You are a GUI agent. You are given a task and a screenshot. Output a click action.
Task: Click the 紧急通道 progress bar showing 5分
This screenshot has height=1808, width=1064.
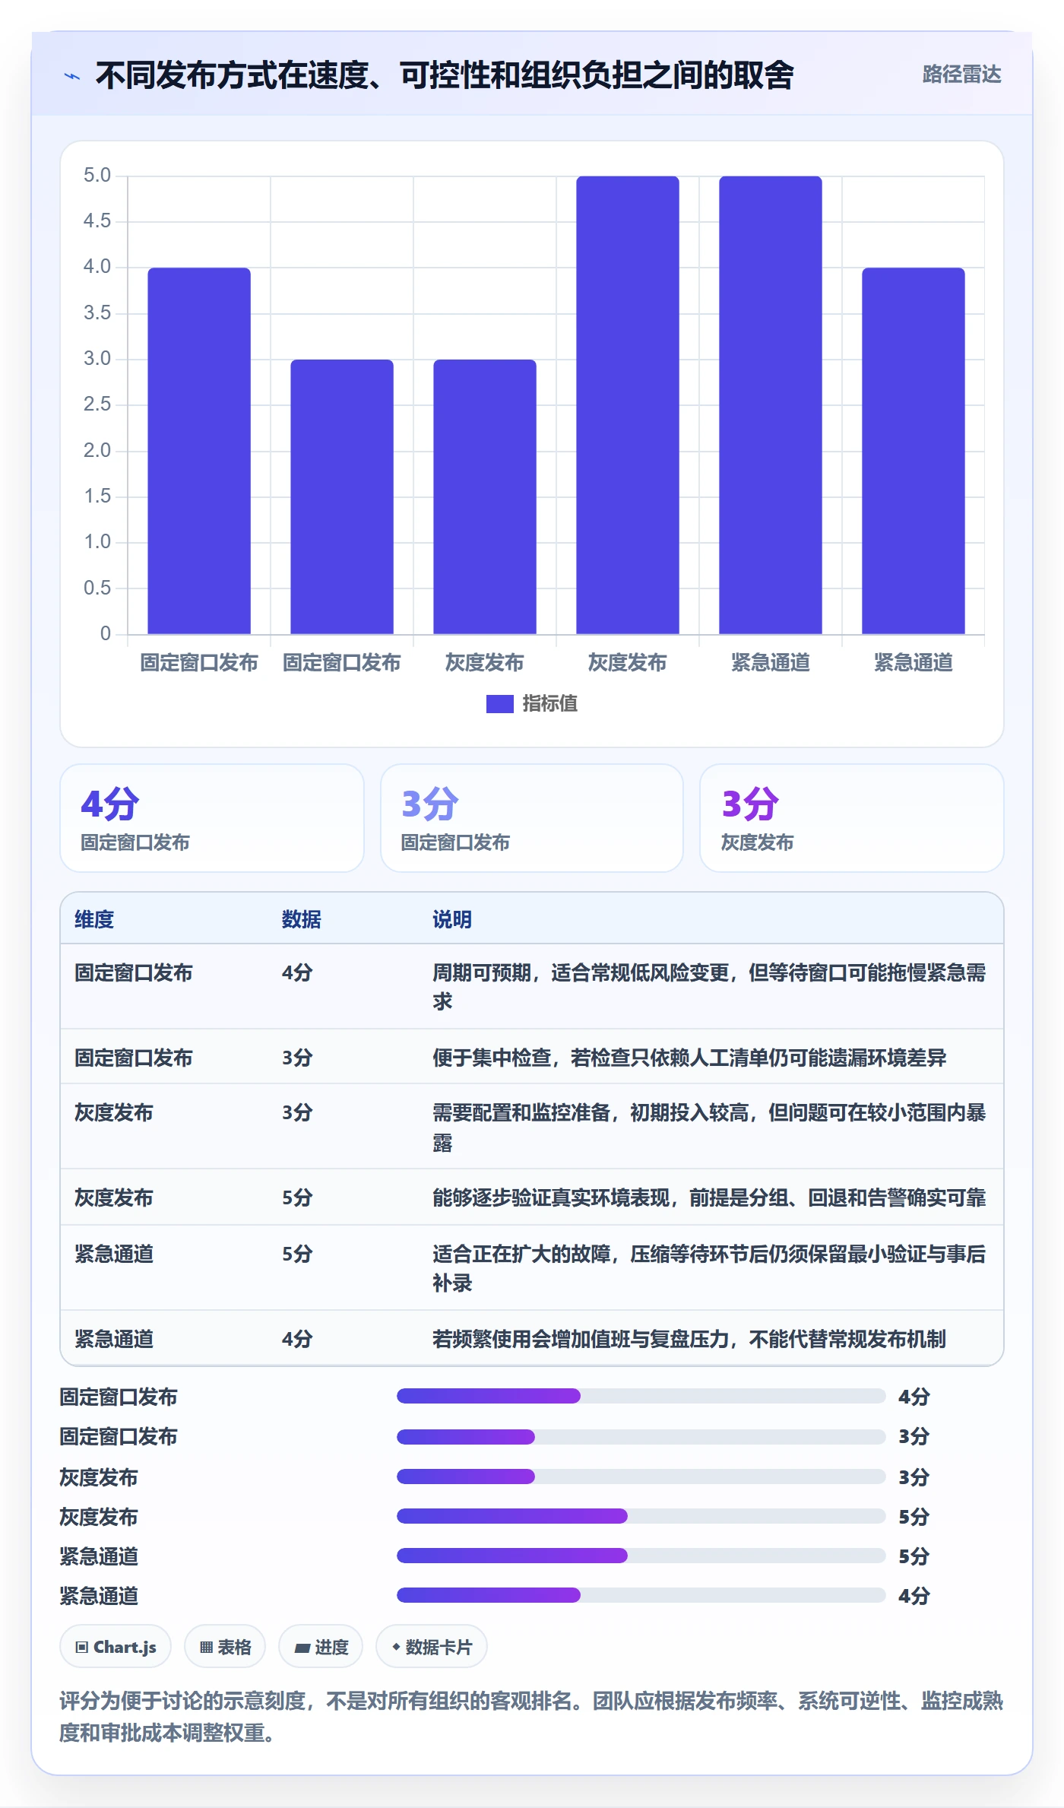point(641,1556)
